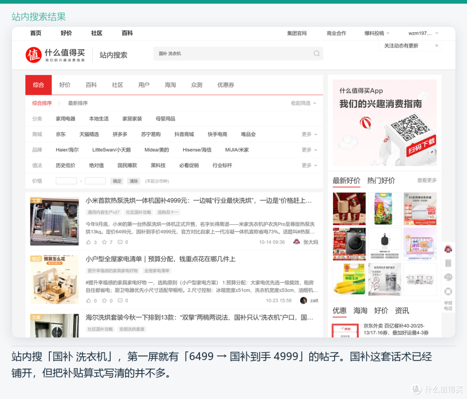Open comments on 小米首款热泵洗烘 article

120,242
